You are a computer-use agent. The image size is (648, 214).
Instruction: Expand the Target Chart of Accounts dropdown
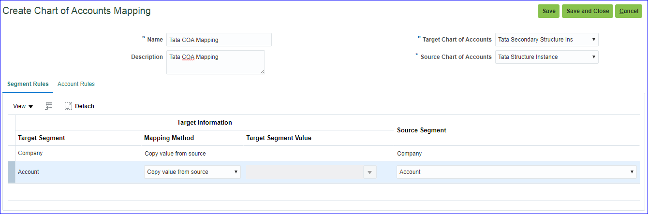546,40
